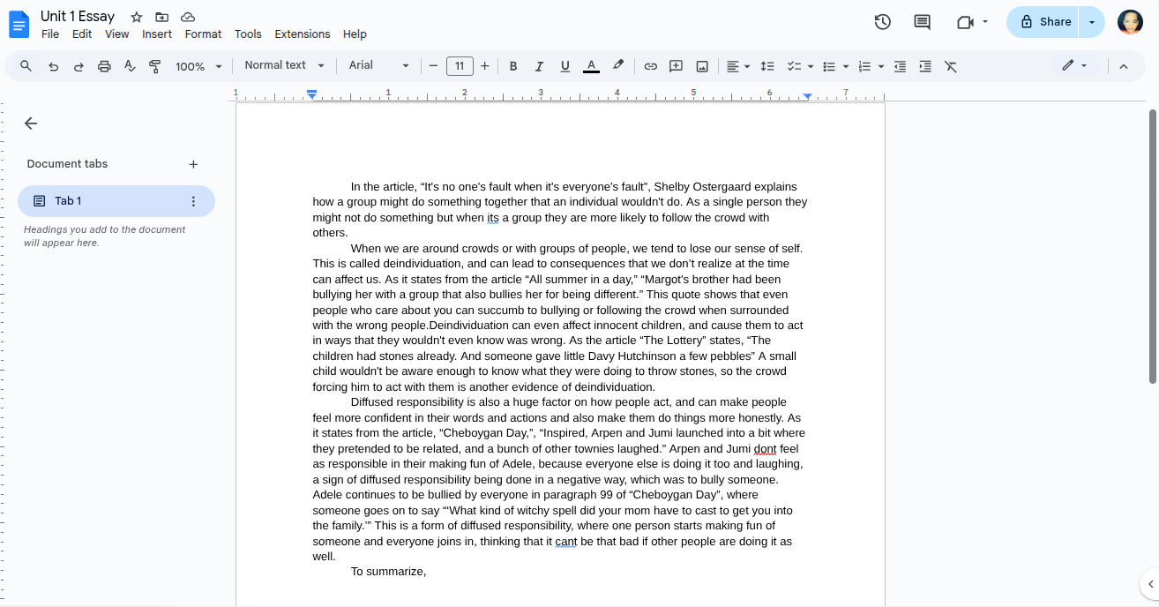1159x607 pixels.
Task: Open the Arial font dropdown
Action: click(x=378, y=65)
